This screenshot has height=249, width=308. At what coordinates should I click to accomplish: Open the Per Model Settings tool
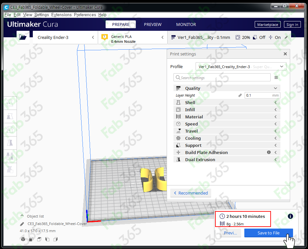point(10,156)
